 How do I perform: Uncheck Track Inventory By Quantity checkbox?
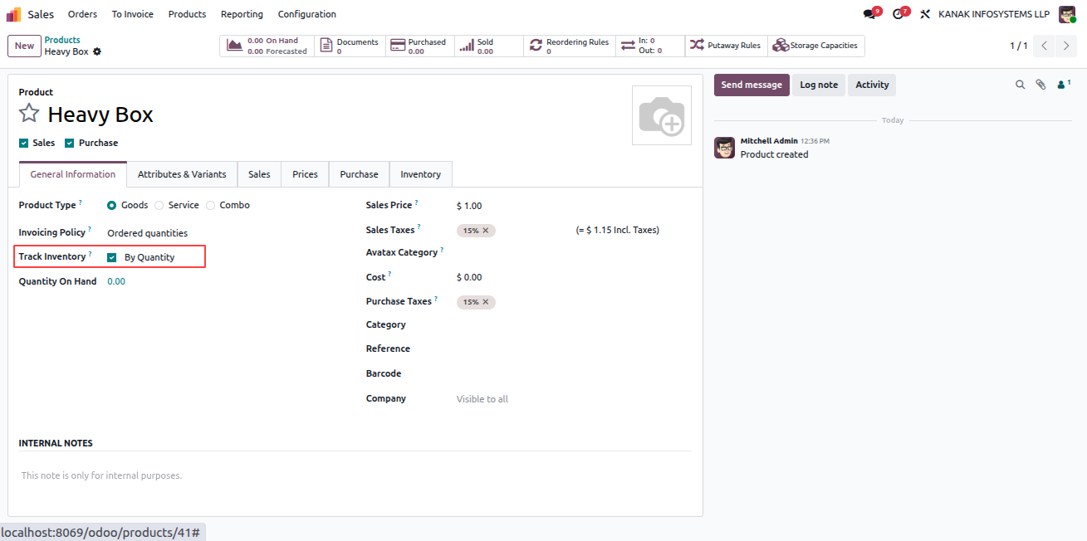112,257
